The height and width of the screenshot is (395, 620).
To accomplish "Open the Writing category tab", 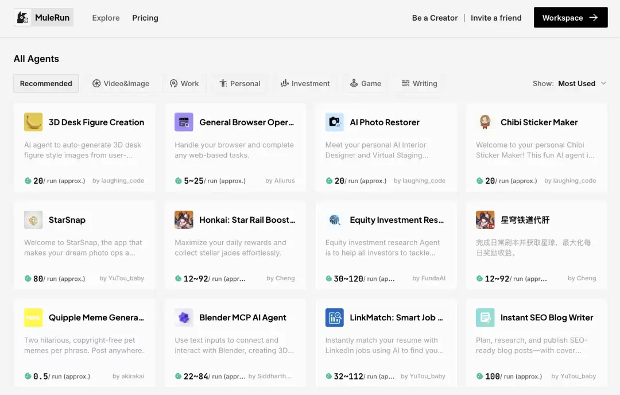I will pos(419,83).
